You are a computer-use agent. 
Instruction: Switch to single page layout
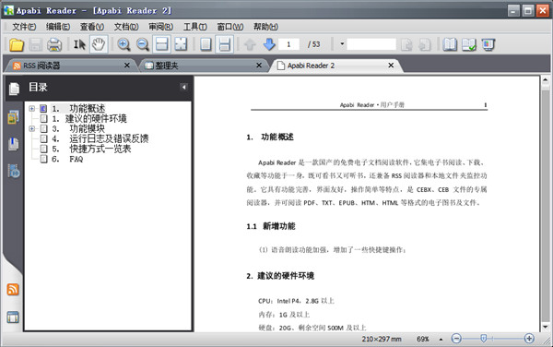pos(206,44)
